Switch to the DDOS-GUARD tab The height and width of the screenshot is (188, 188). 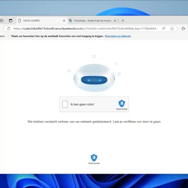[42, 21]
